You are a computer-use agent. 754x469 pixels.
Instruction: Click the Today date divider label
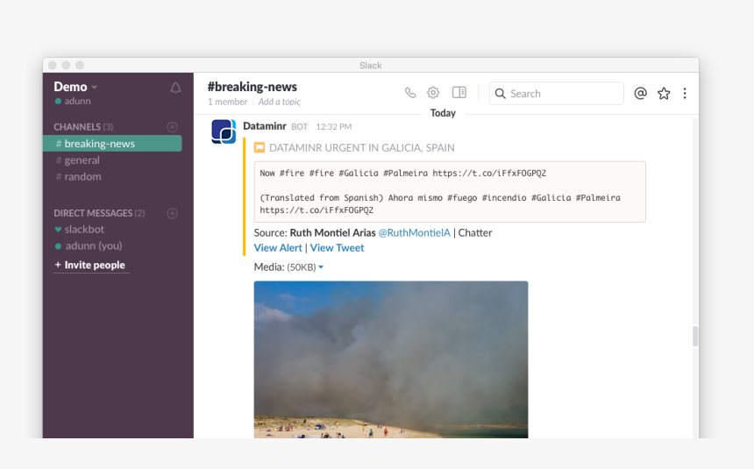[443, 113]
